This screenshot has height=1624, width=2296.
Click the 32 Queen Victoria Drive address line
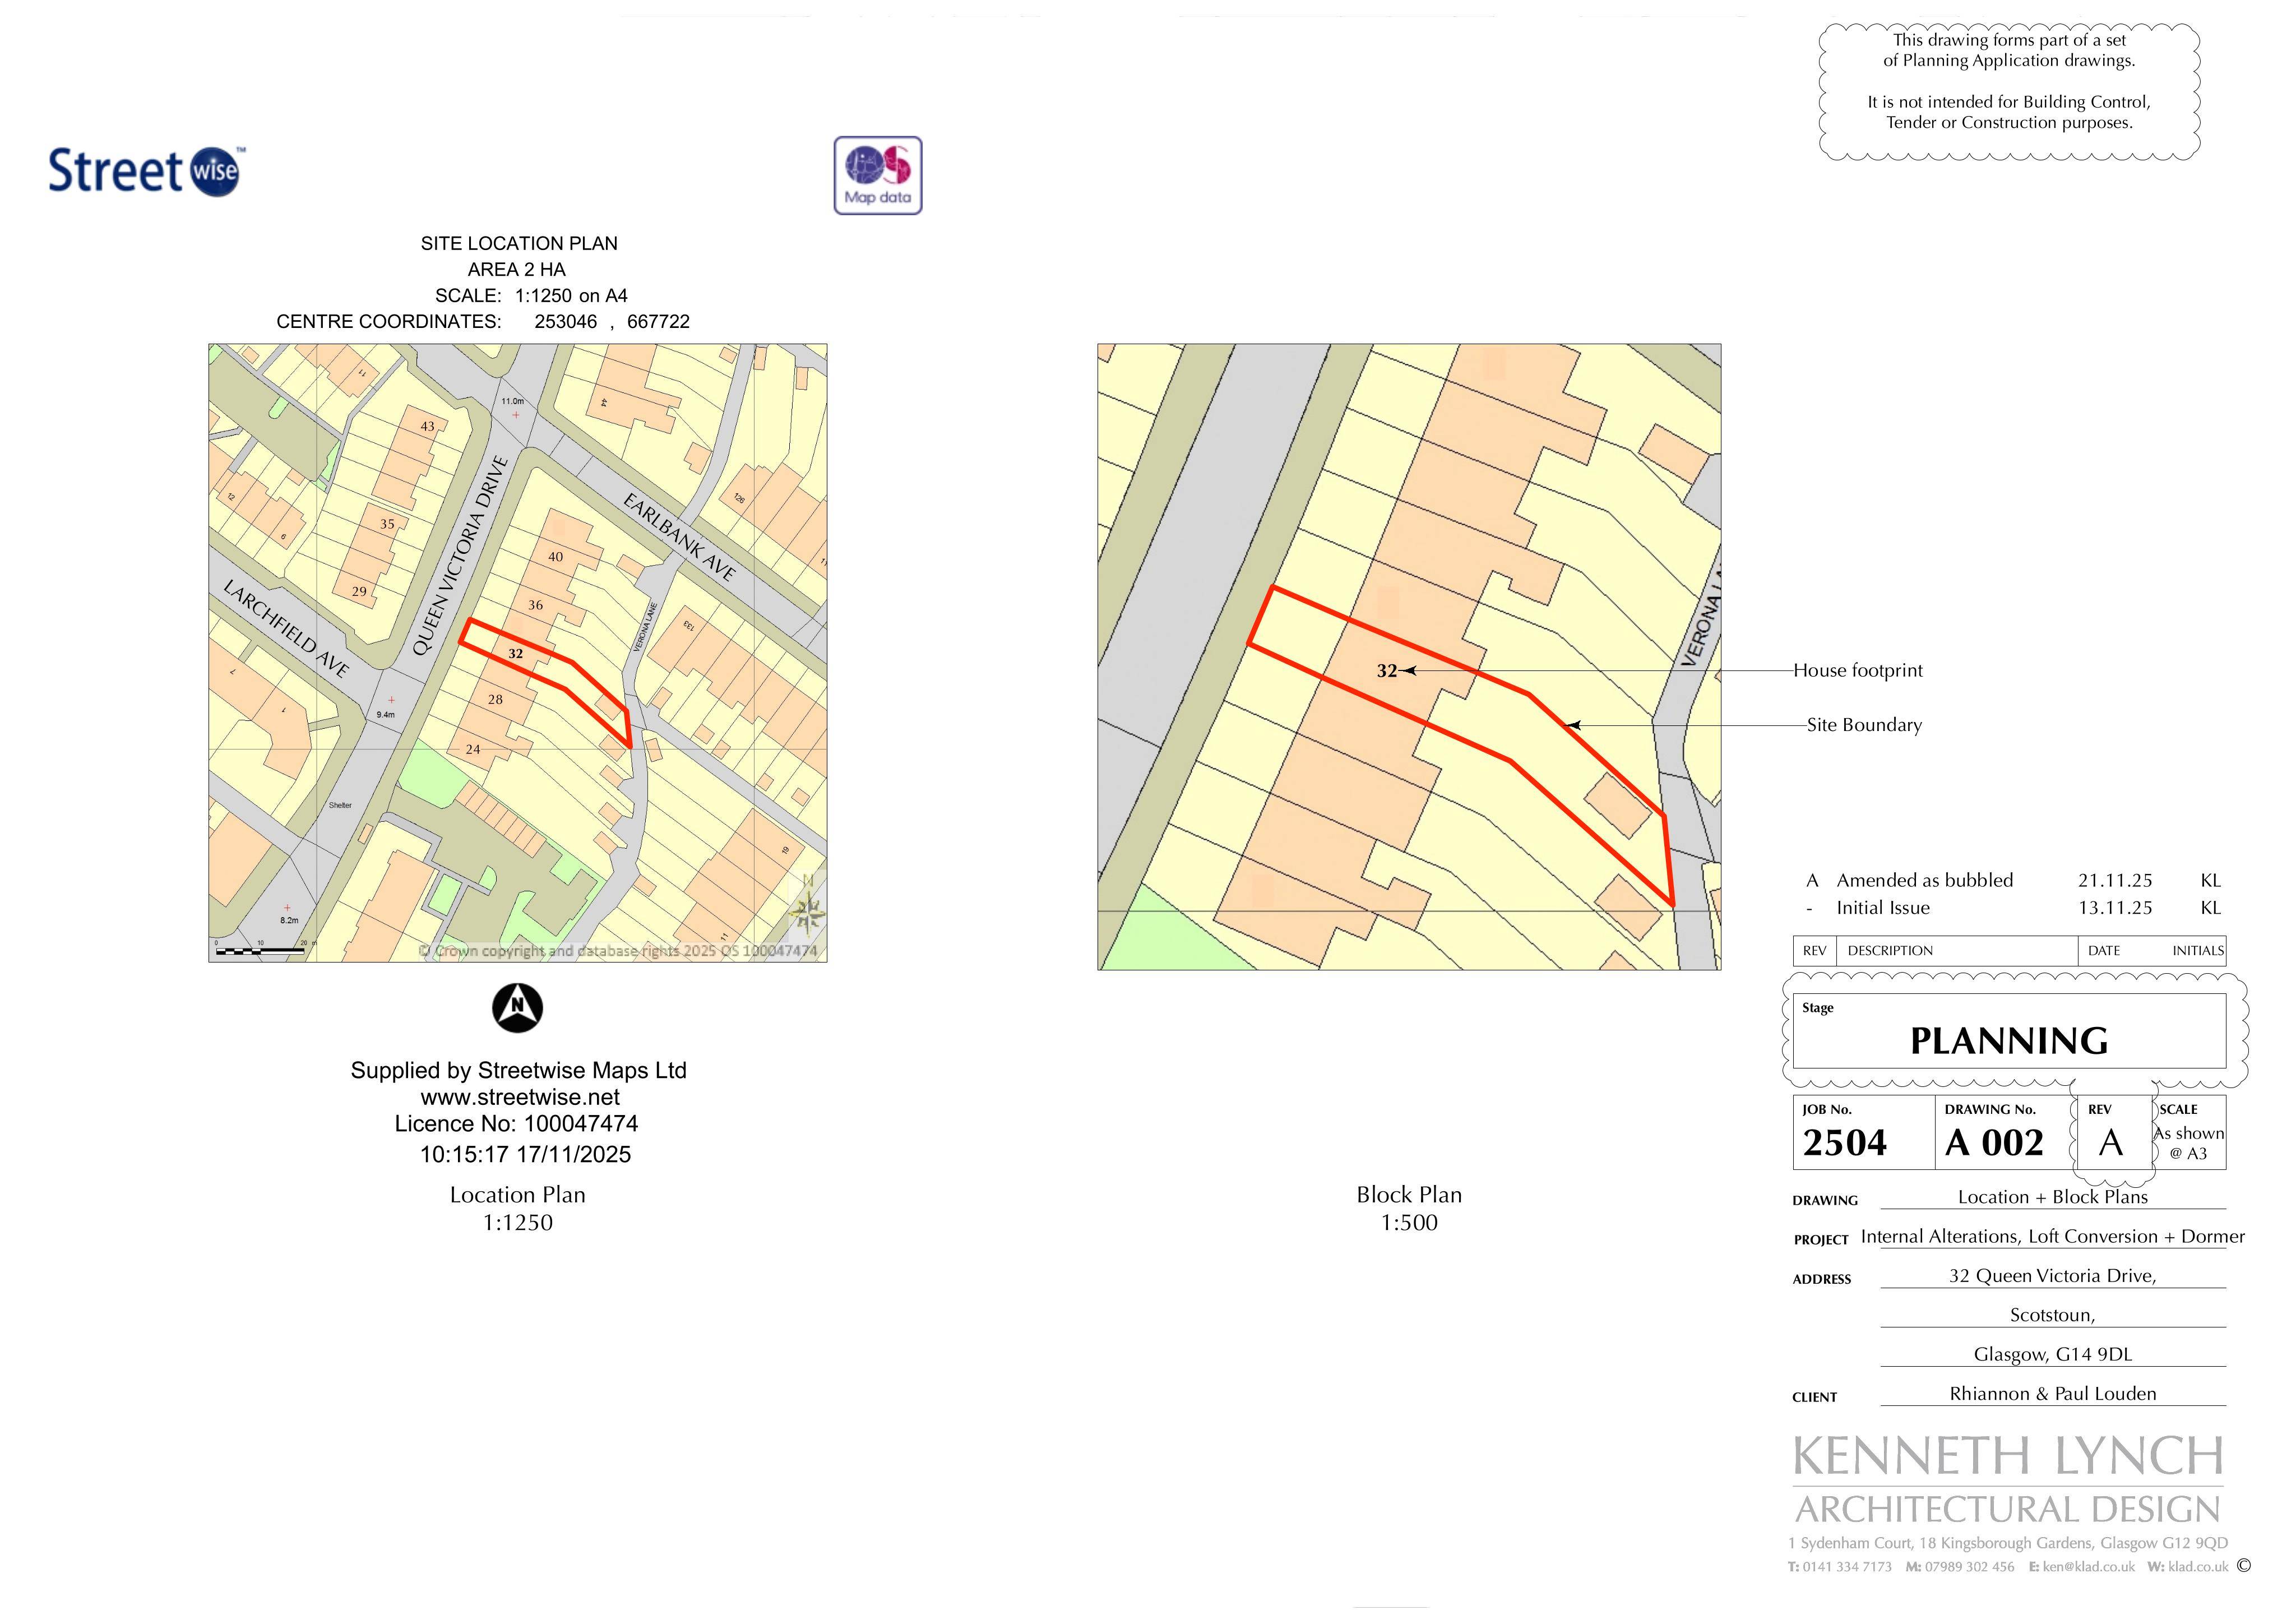(2052, 1276)
